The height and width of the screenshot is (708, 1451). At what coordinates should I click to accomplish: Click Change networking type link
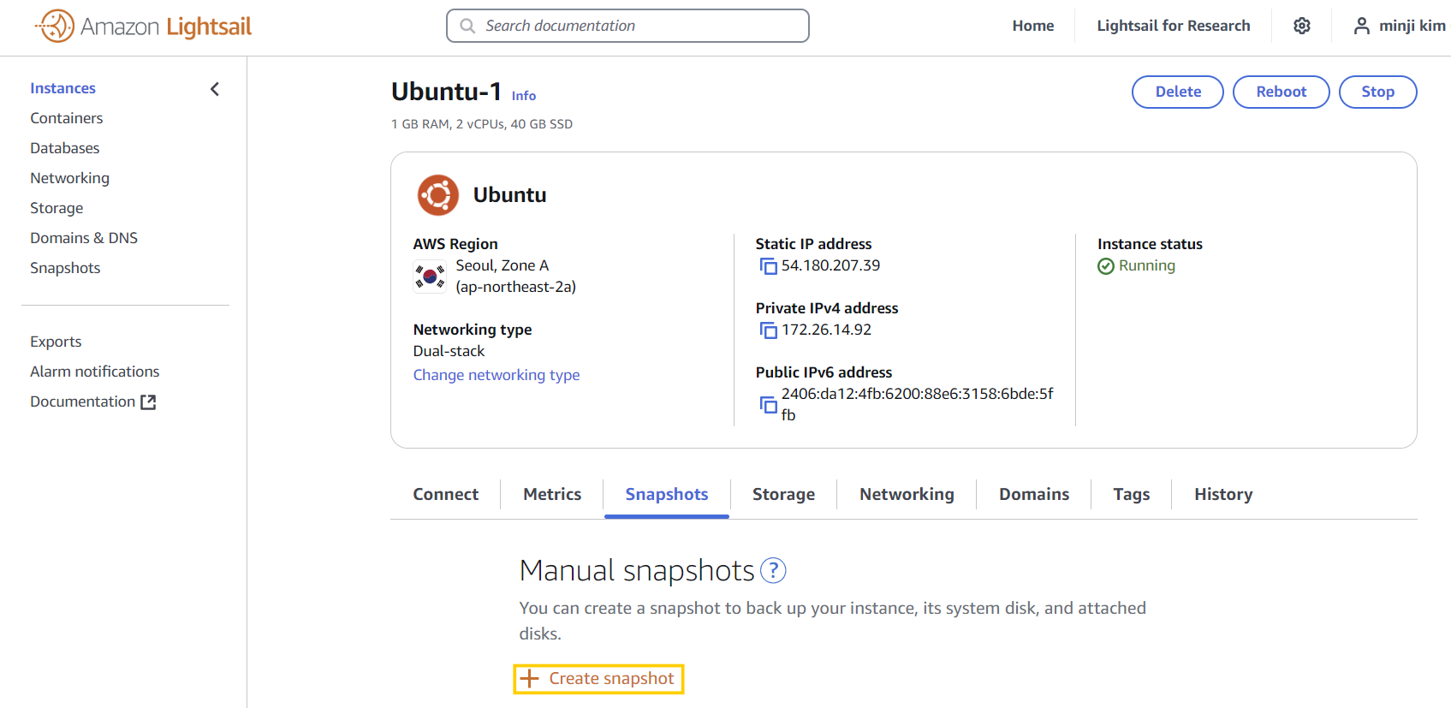point(497,375)
